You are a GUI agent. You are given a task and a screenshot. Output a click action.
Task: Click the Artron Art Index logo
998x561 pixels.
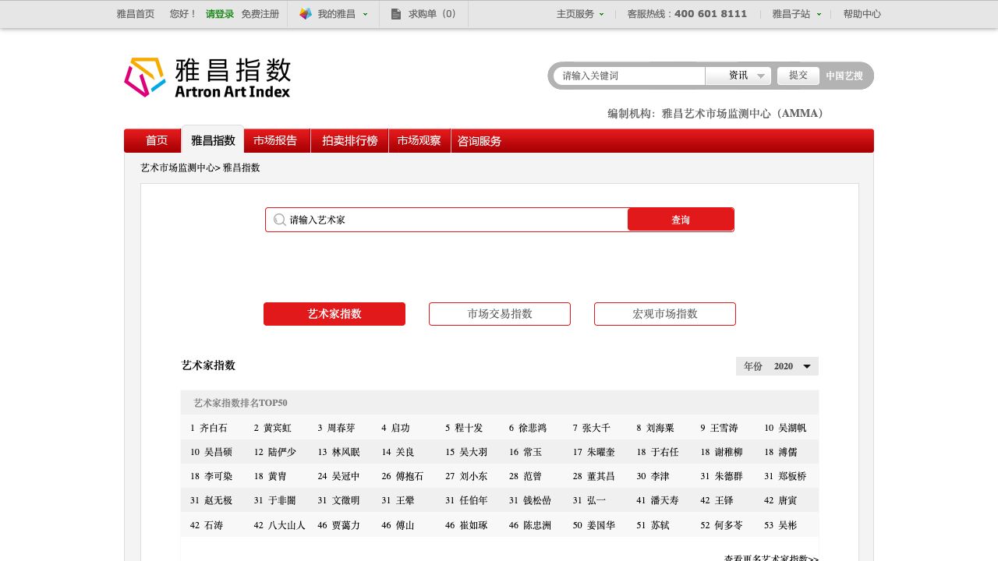[207, 78]
